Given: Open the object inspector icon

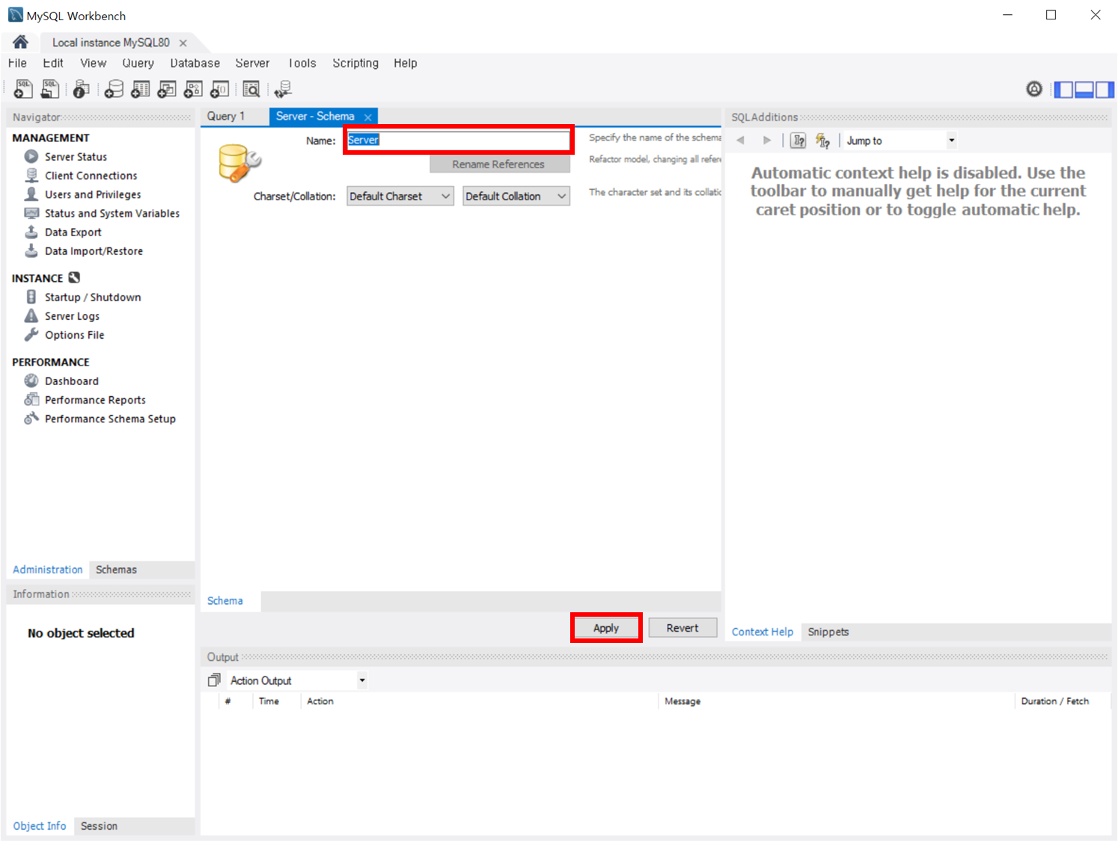Looking at the screenshot, I should [x=81, y=90].
